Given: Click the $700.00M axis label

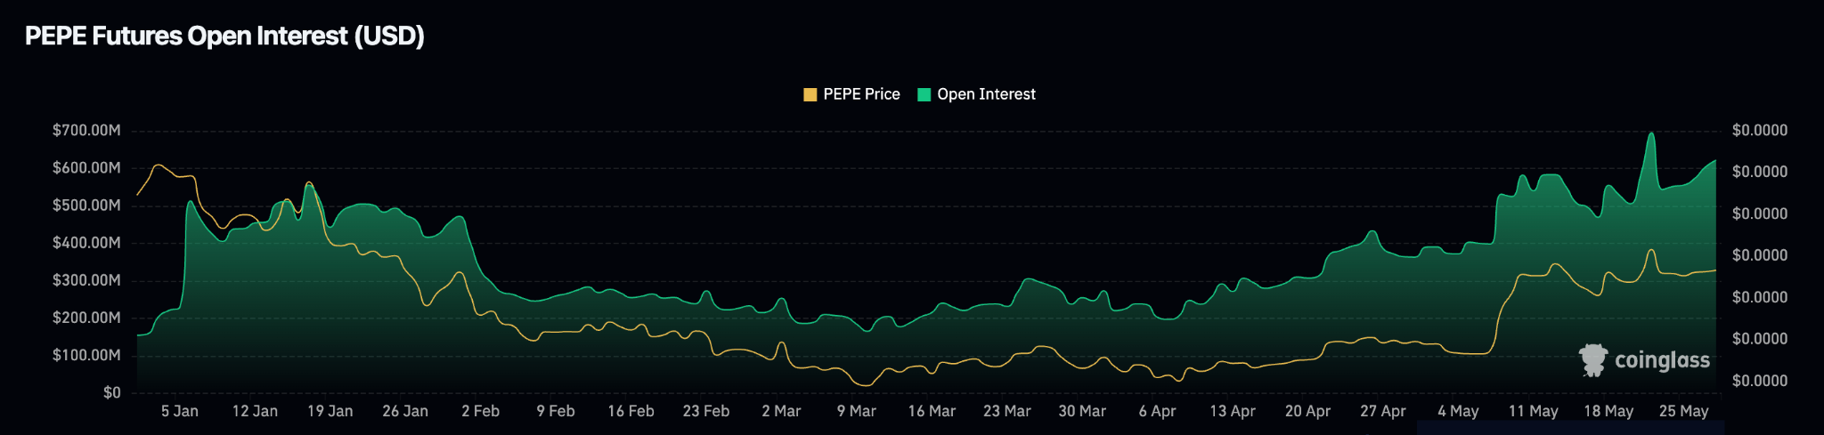Looking at the screenshot, I should tap(86, 131).
